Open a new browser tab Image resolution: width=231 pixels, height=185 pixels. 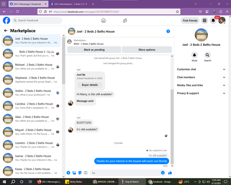click(x=93, y=4)
